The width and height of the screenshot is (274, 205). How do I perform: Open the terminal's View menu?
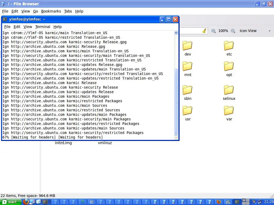pyautogui.click(x=28, y=27)
